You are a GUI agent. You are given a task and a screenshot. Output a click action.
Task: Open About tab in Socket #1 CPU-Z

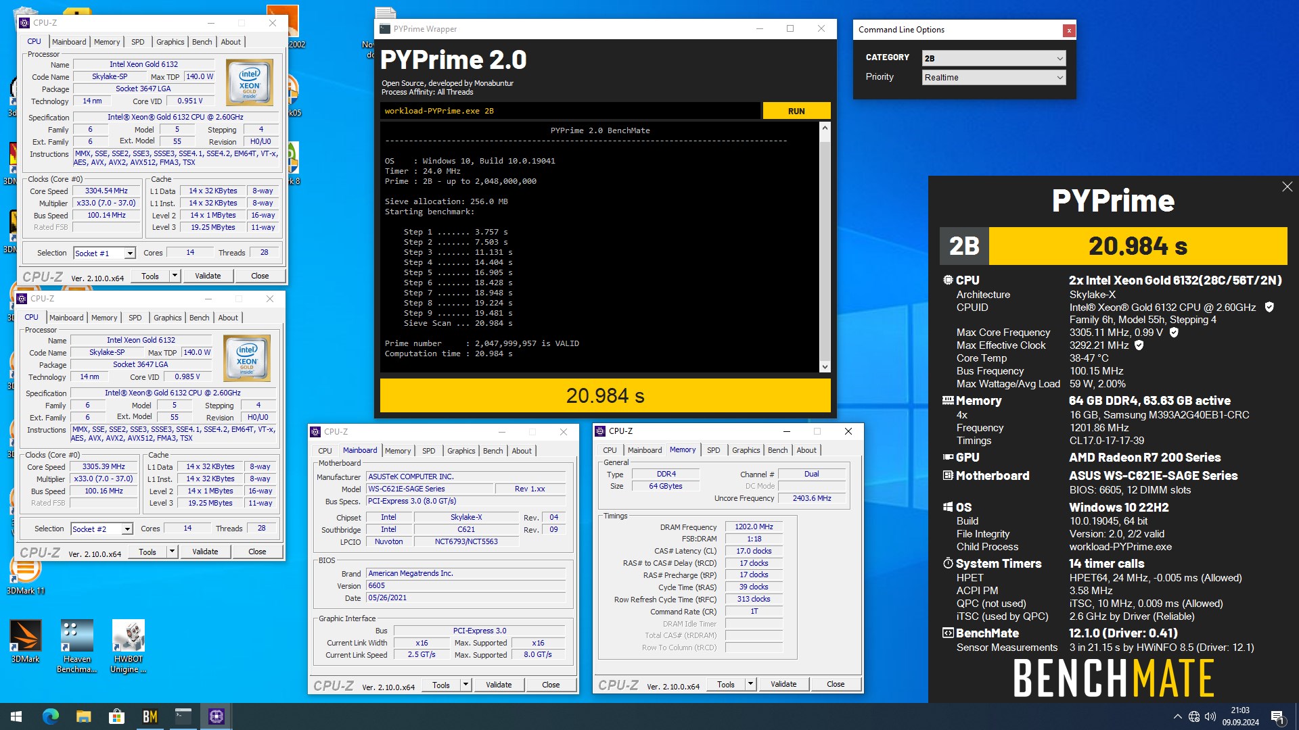coord(231,42)
